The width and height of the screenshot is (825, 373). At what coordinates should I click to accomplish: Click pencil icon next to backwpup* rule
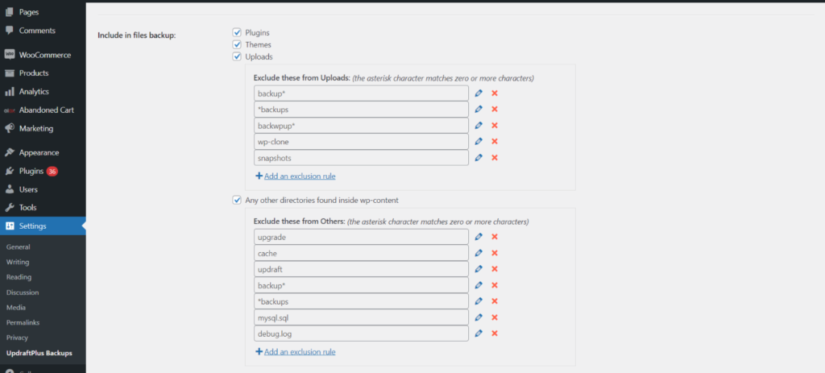(479, 125)
